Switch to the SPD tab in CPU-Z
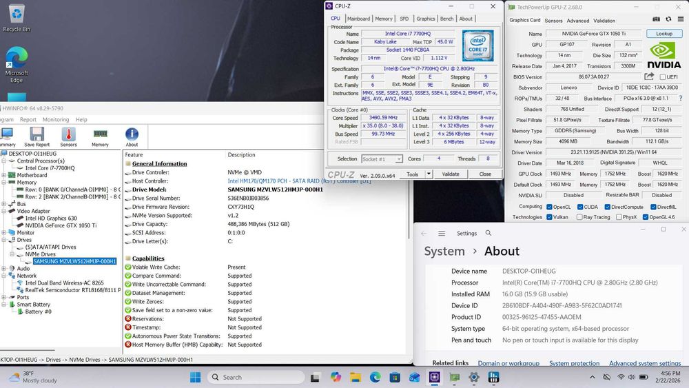The image size is (689, 388). tap(404, 19)
